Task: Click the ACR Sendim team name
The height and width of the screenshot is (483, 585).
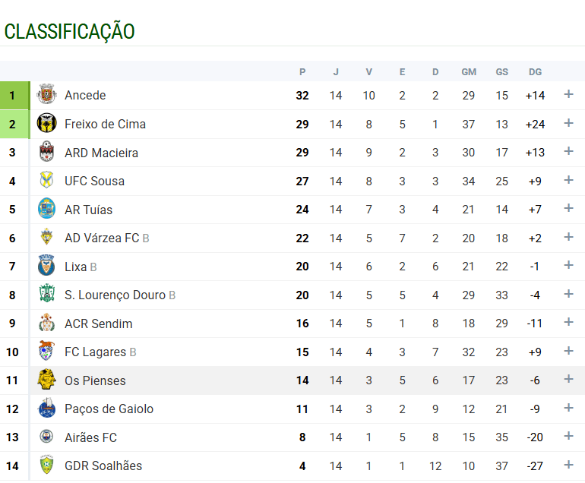Action: [x=98, y=324]
